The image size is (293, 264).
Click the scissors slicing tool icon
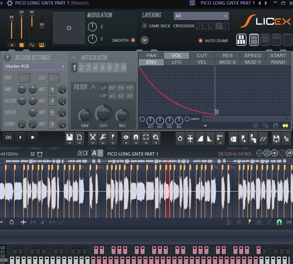click(x=93, y=137)
